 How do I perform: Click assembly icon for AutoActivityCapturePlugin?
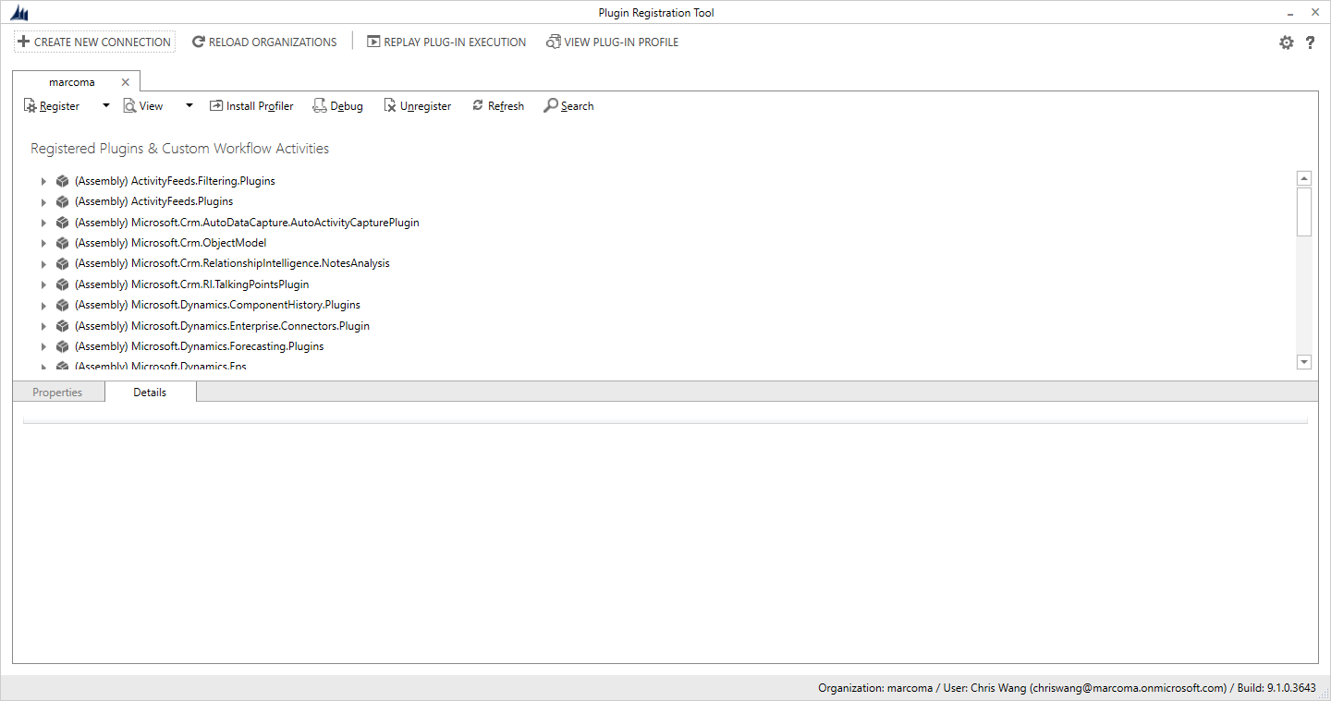[62, 223]
